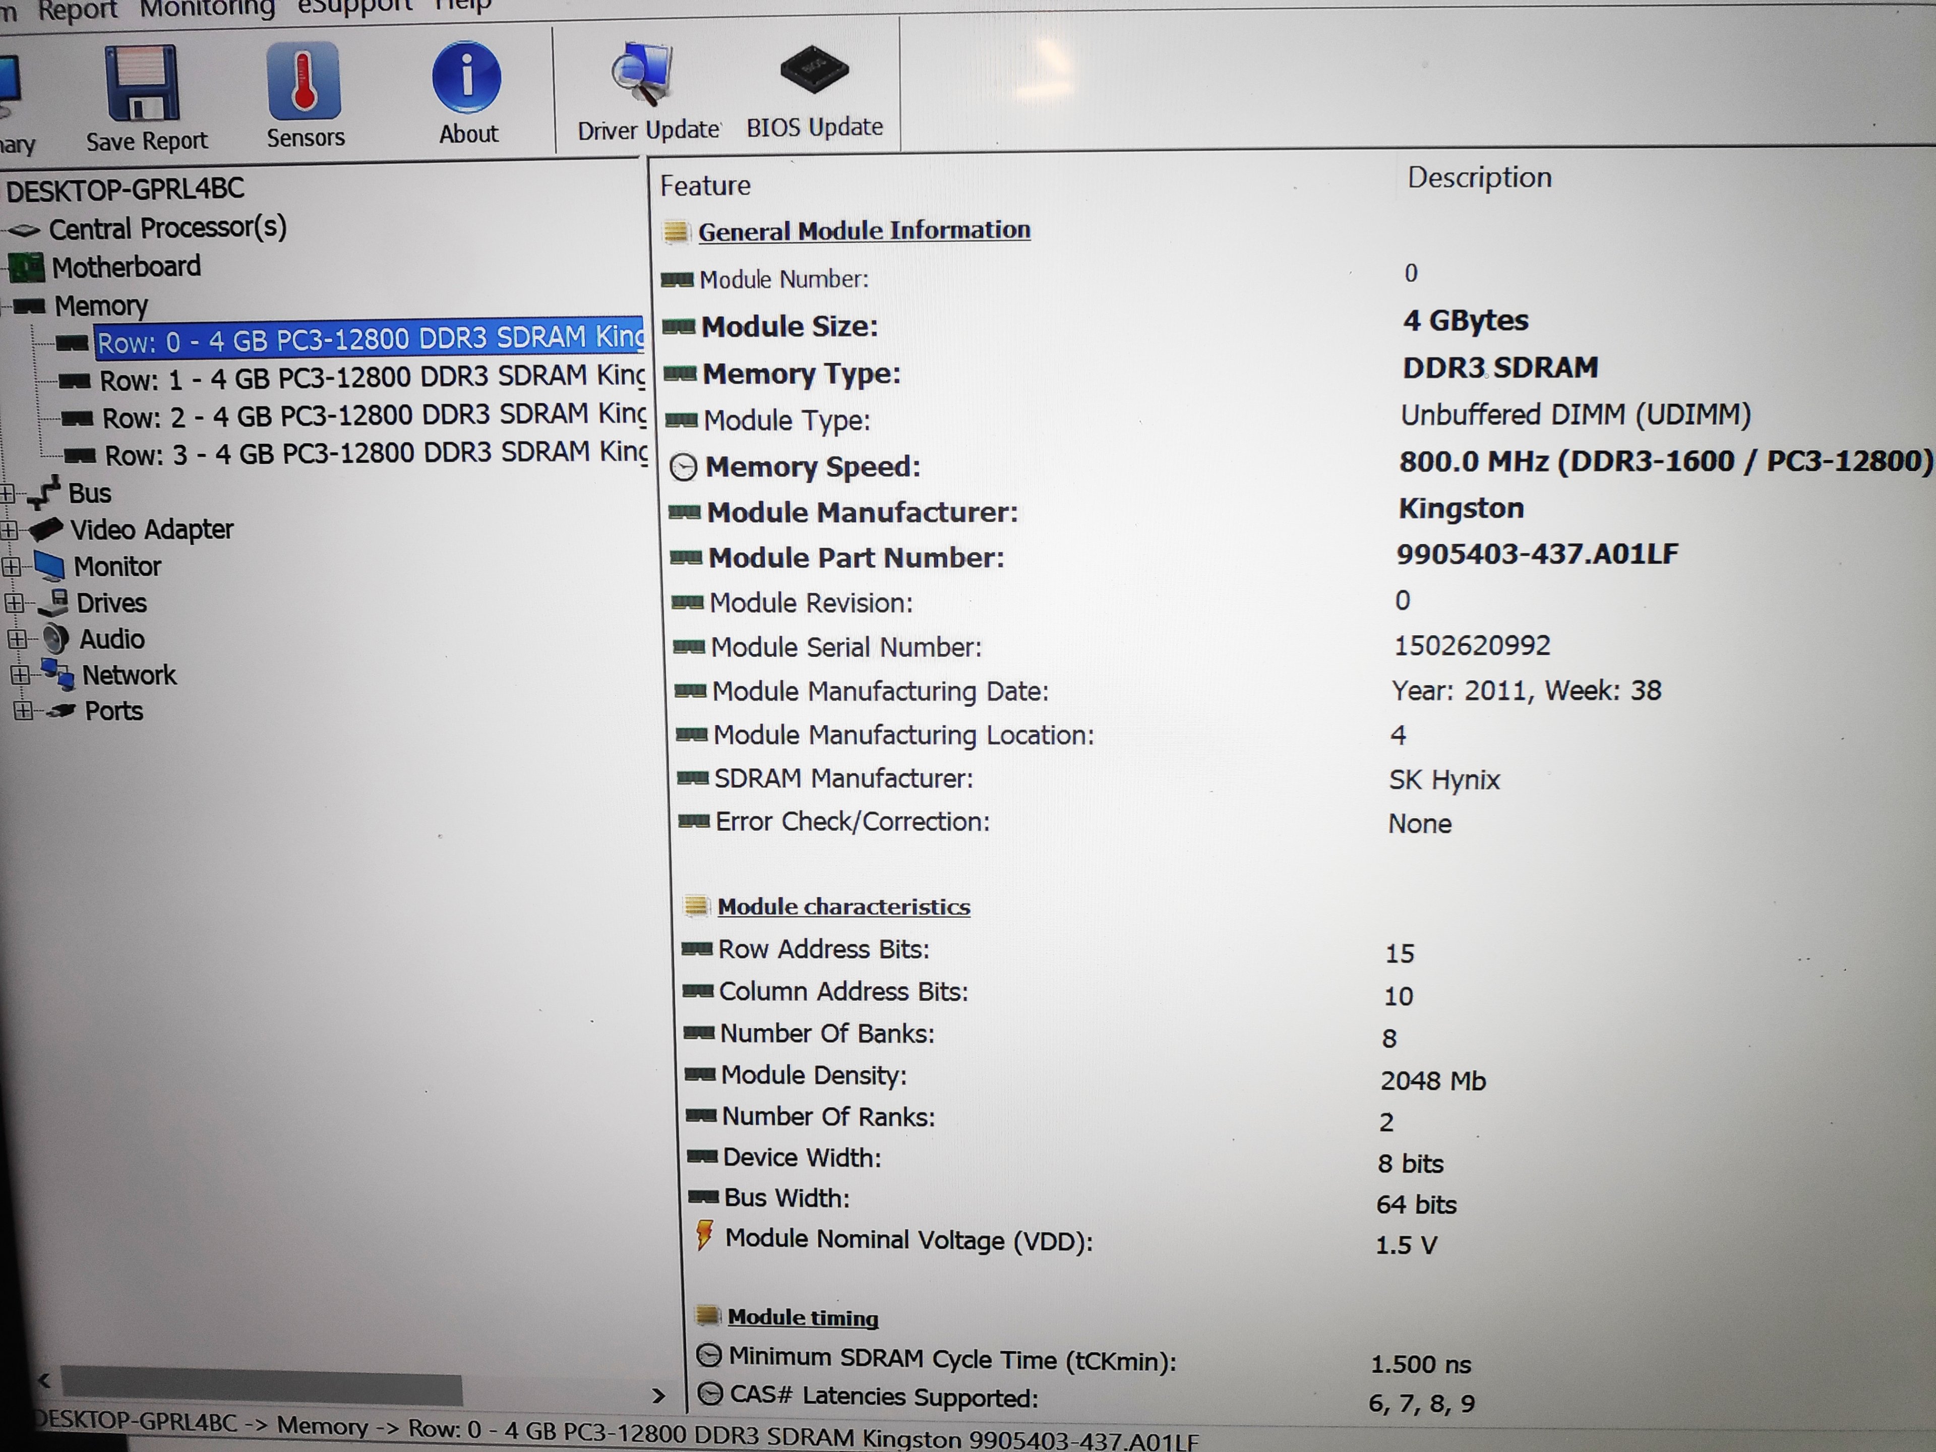
Task: Select Motherboard in the device tree
Action: (x=126, y=267)
